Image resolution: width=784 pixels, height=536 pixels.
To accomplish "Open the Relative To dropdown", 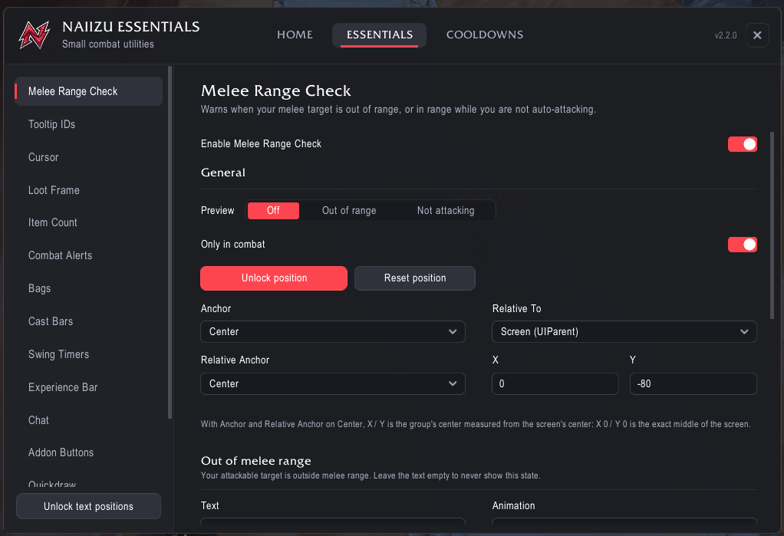I will 624,331.
